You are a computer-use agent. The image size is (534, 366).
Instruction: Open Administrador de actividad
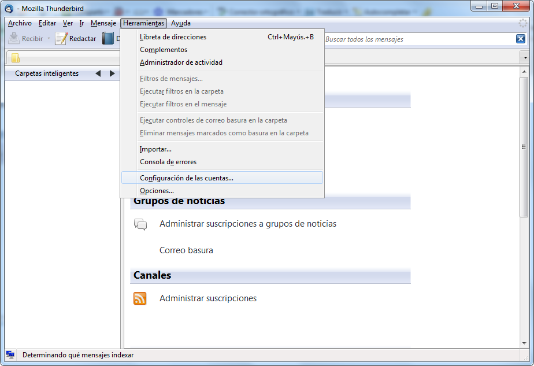[x=222, y=62]
